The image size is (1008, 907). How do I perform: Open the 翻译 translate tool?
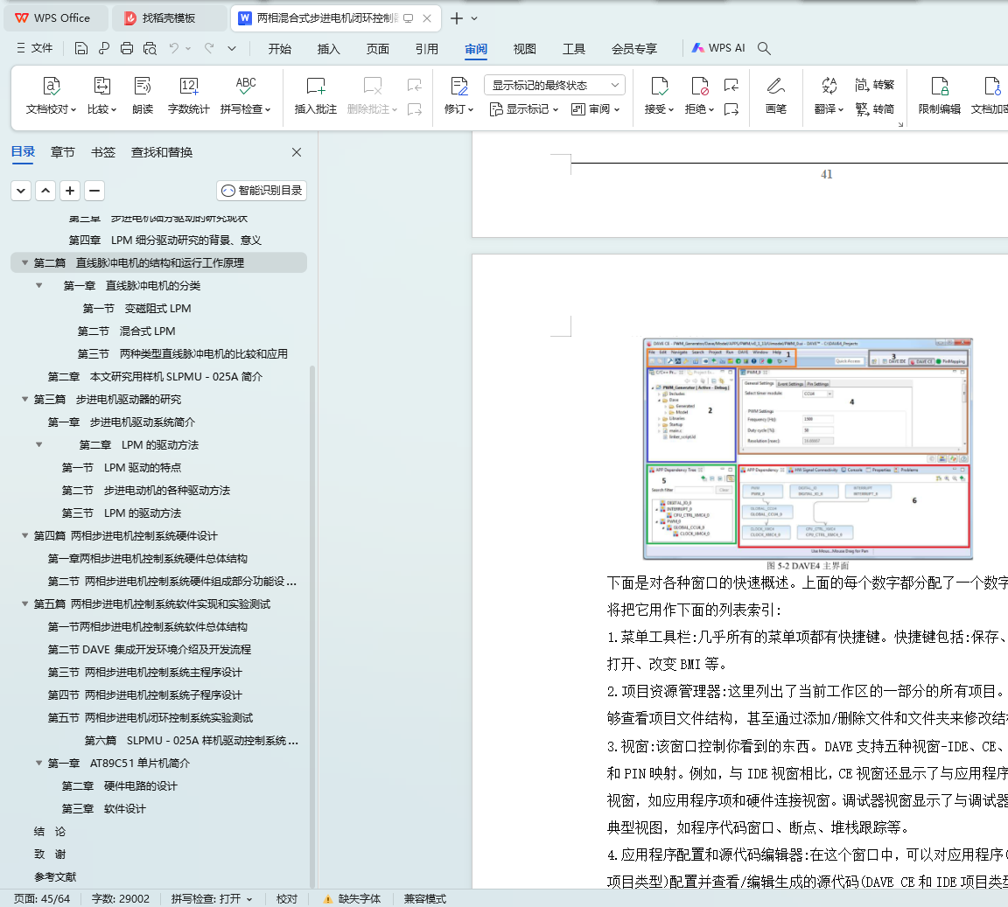(x=829, y=96)
